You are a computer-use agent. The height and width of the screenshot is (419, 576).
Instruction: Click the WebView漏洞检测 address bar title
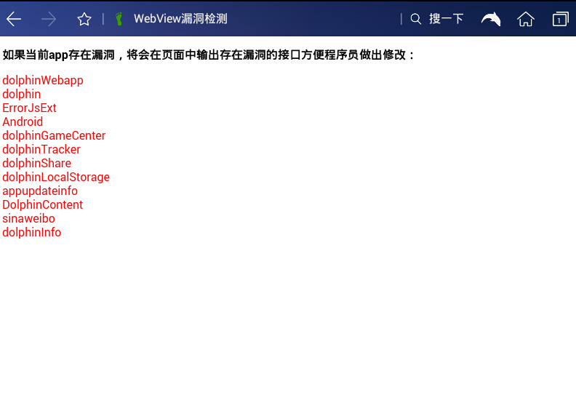(180, 19)
